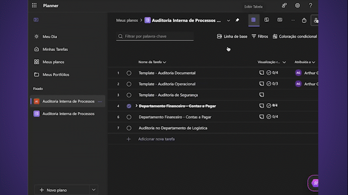Screen dimensions: 348x195
Task: Open the board view icon
Action: click(x=267, y=20)
